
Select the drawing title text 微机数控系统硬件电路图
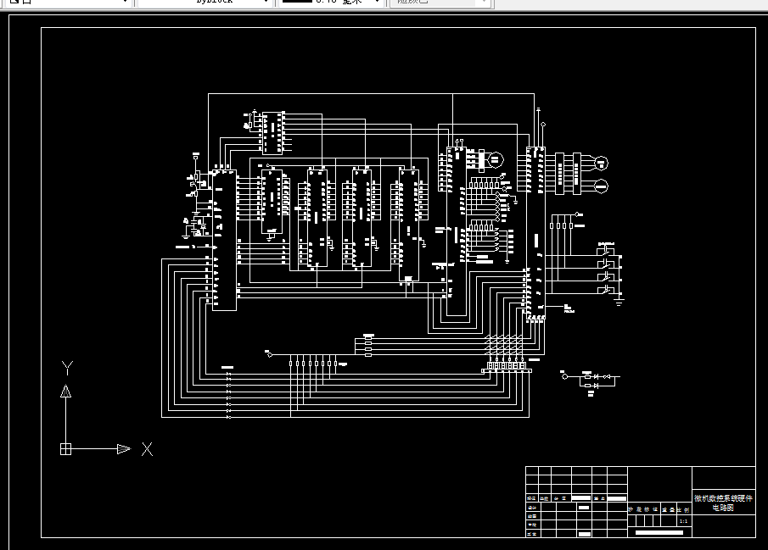tap(723, 503)
